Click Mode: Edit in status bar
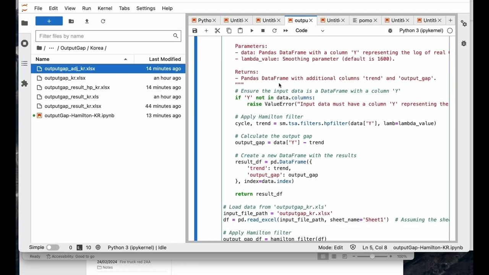The width and height of the screenshot is (489, 275). click(x=331, y=247)
